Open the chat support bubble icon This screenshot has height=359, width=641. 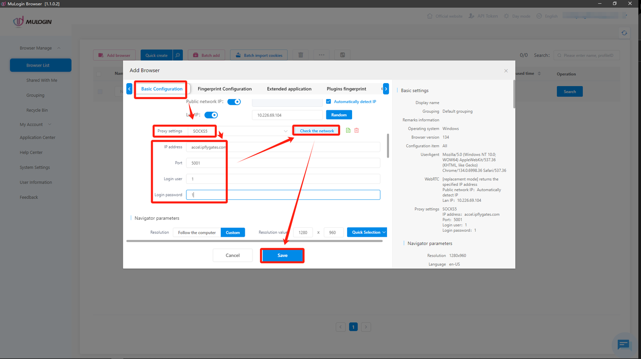click(623, 344)
